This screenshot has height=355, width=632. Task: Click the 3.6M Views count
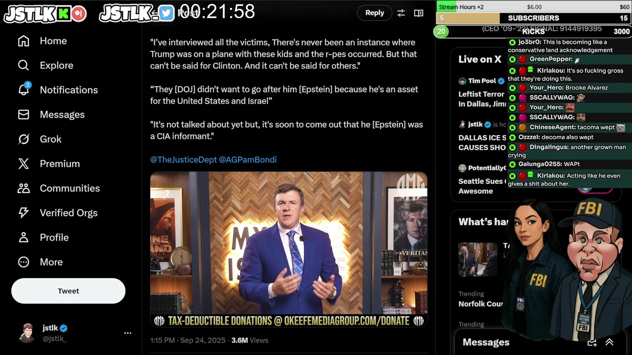(x=250, y=340)
